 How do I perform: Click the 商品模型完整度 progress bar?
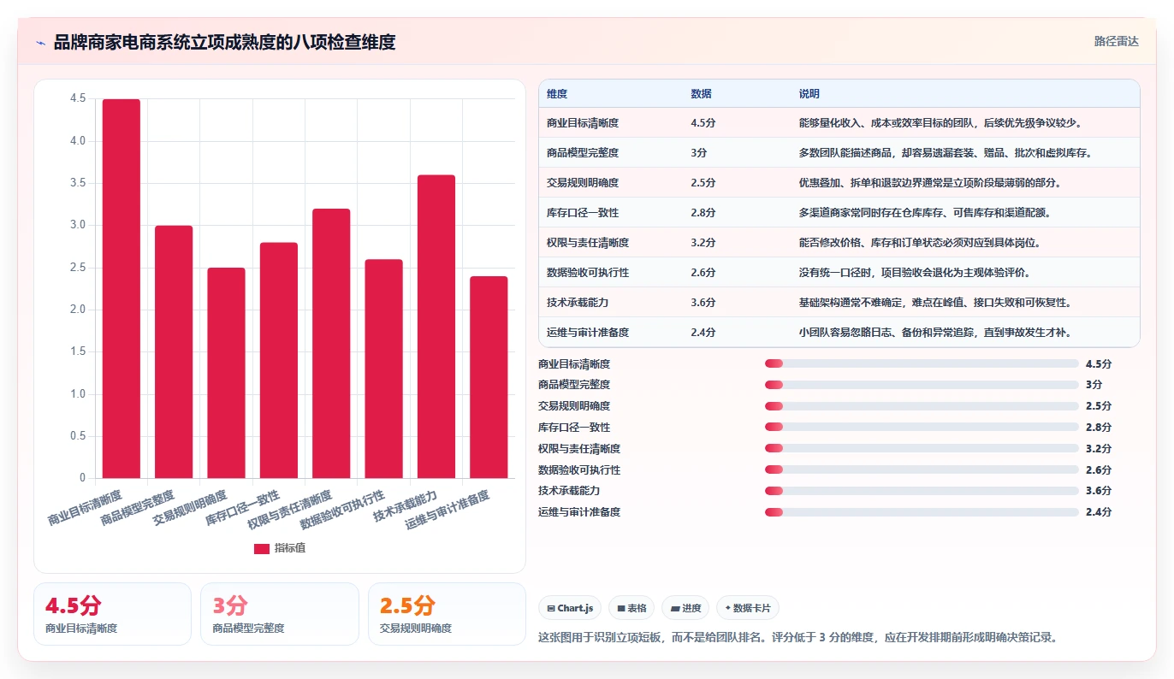(922, 385)
